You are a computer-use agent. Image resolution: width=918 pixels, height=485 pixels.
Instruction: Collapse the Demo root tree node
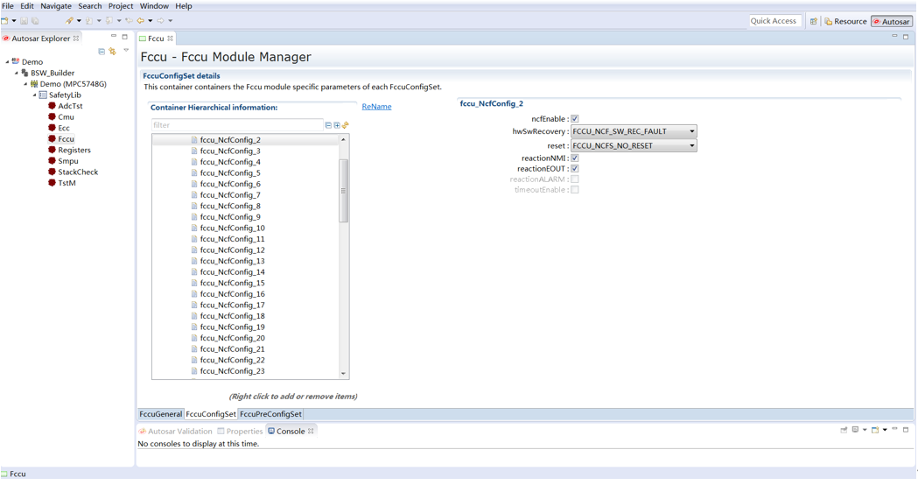tap(7, 61)
